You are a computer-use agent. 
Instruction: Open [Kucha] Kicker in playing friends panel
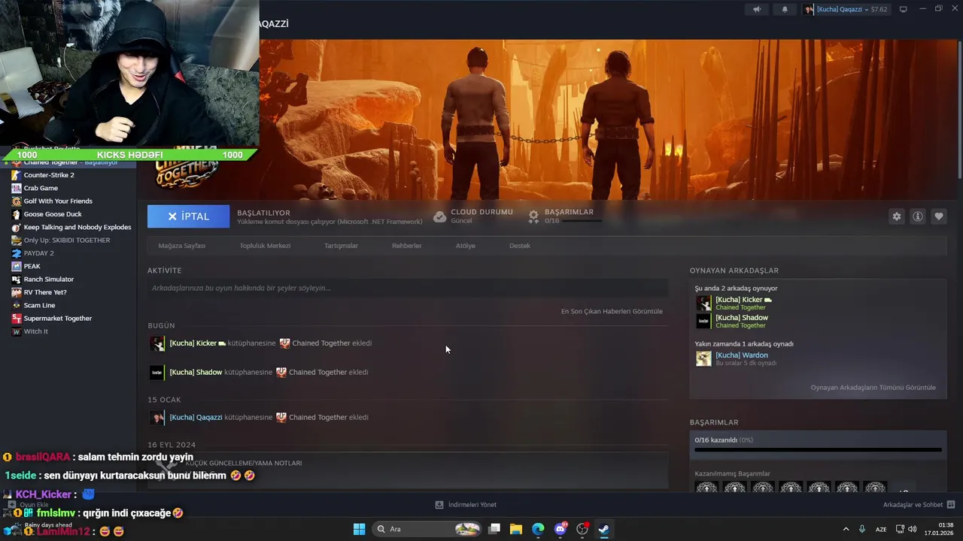[739, 300]
